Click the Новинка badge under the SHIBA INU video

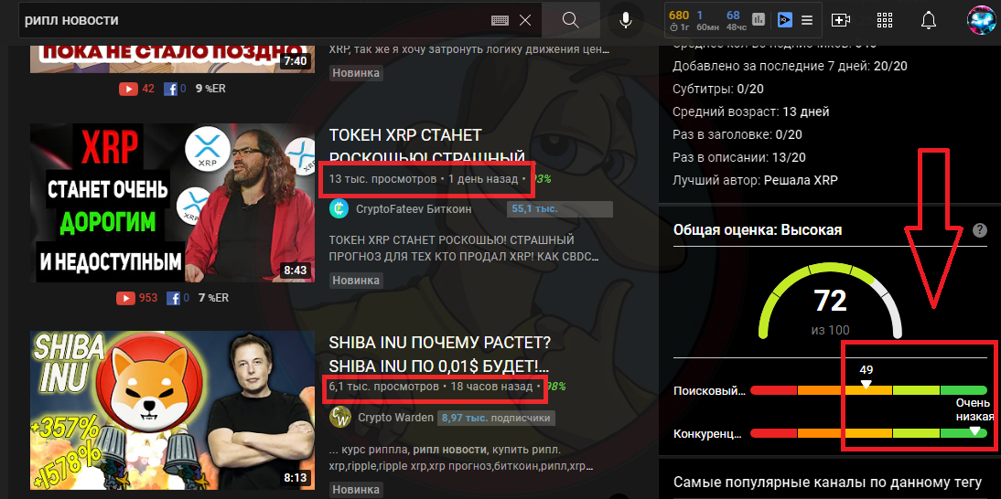(x=356, y=490)
